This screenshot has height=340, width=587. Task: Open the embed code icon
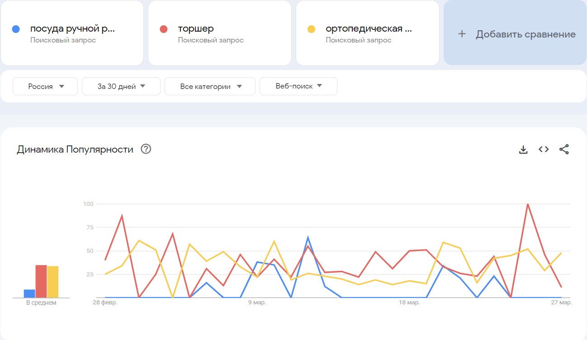click(x=544, y=149)
